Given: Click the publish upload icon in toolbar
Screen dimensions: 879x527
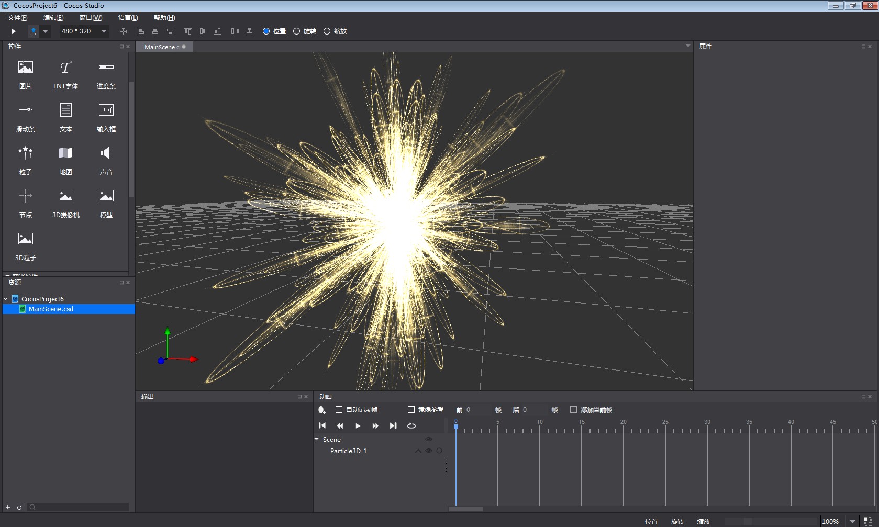Looking at the screenshot, I should pos(34,31).
